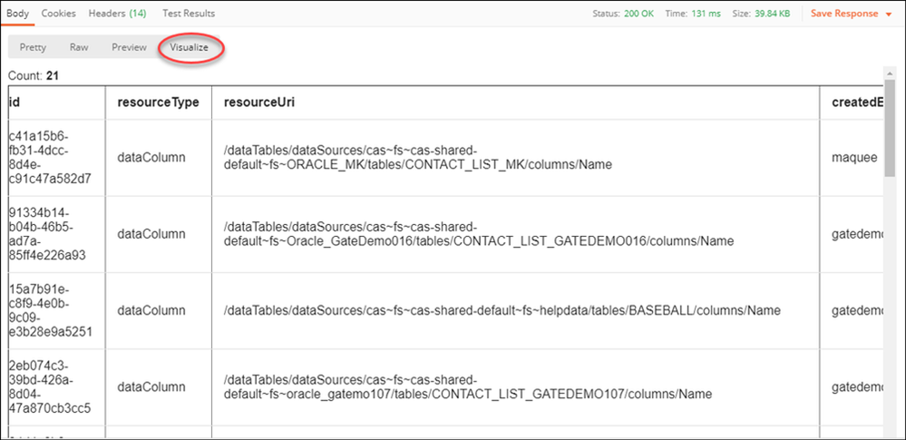Click the id cell starting with c41a15b6
The width and height of the screenshot is (906, 440).
pos(50,157)
